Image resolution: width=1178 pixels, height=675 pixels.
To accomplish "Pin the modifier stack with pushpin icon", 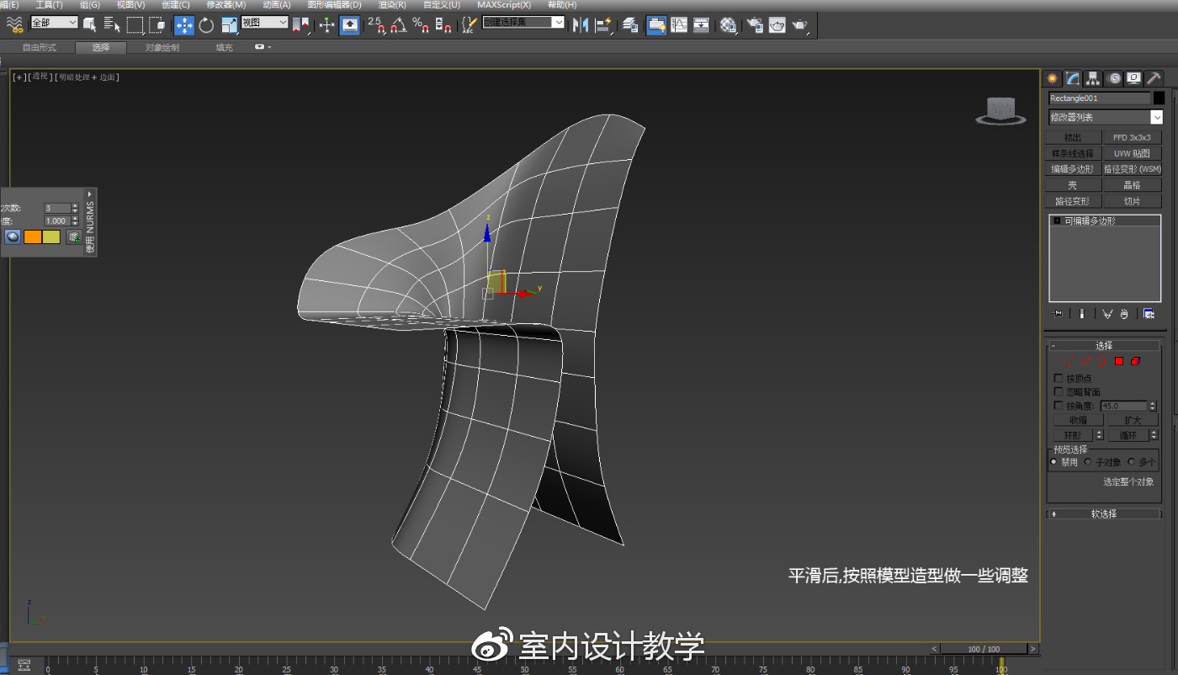I will tap(1057, 314).
